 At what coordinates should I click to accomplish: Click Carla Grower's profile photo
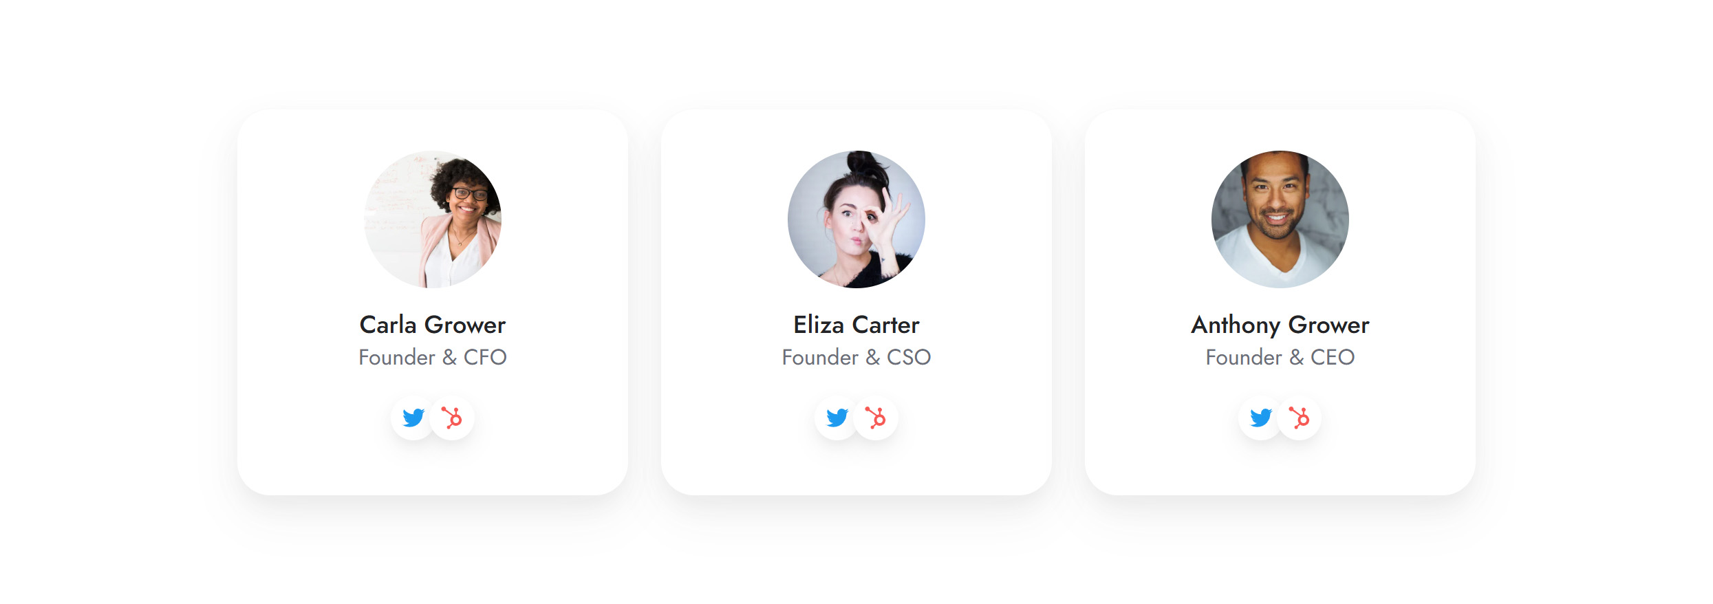[x=433, y=219]
